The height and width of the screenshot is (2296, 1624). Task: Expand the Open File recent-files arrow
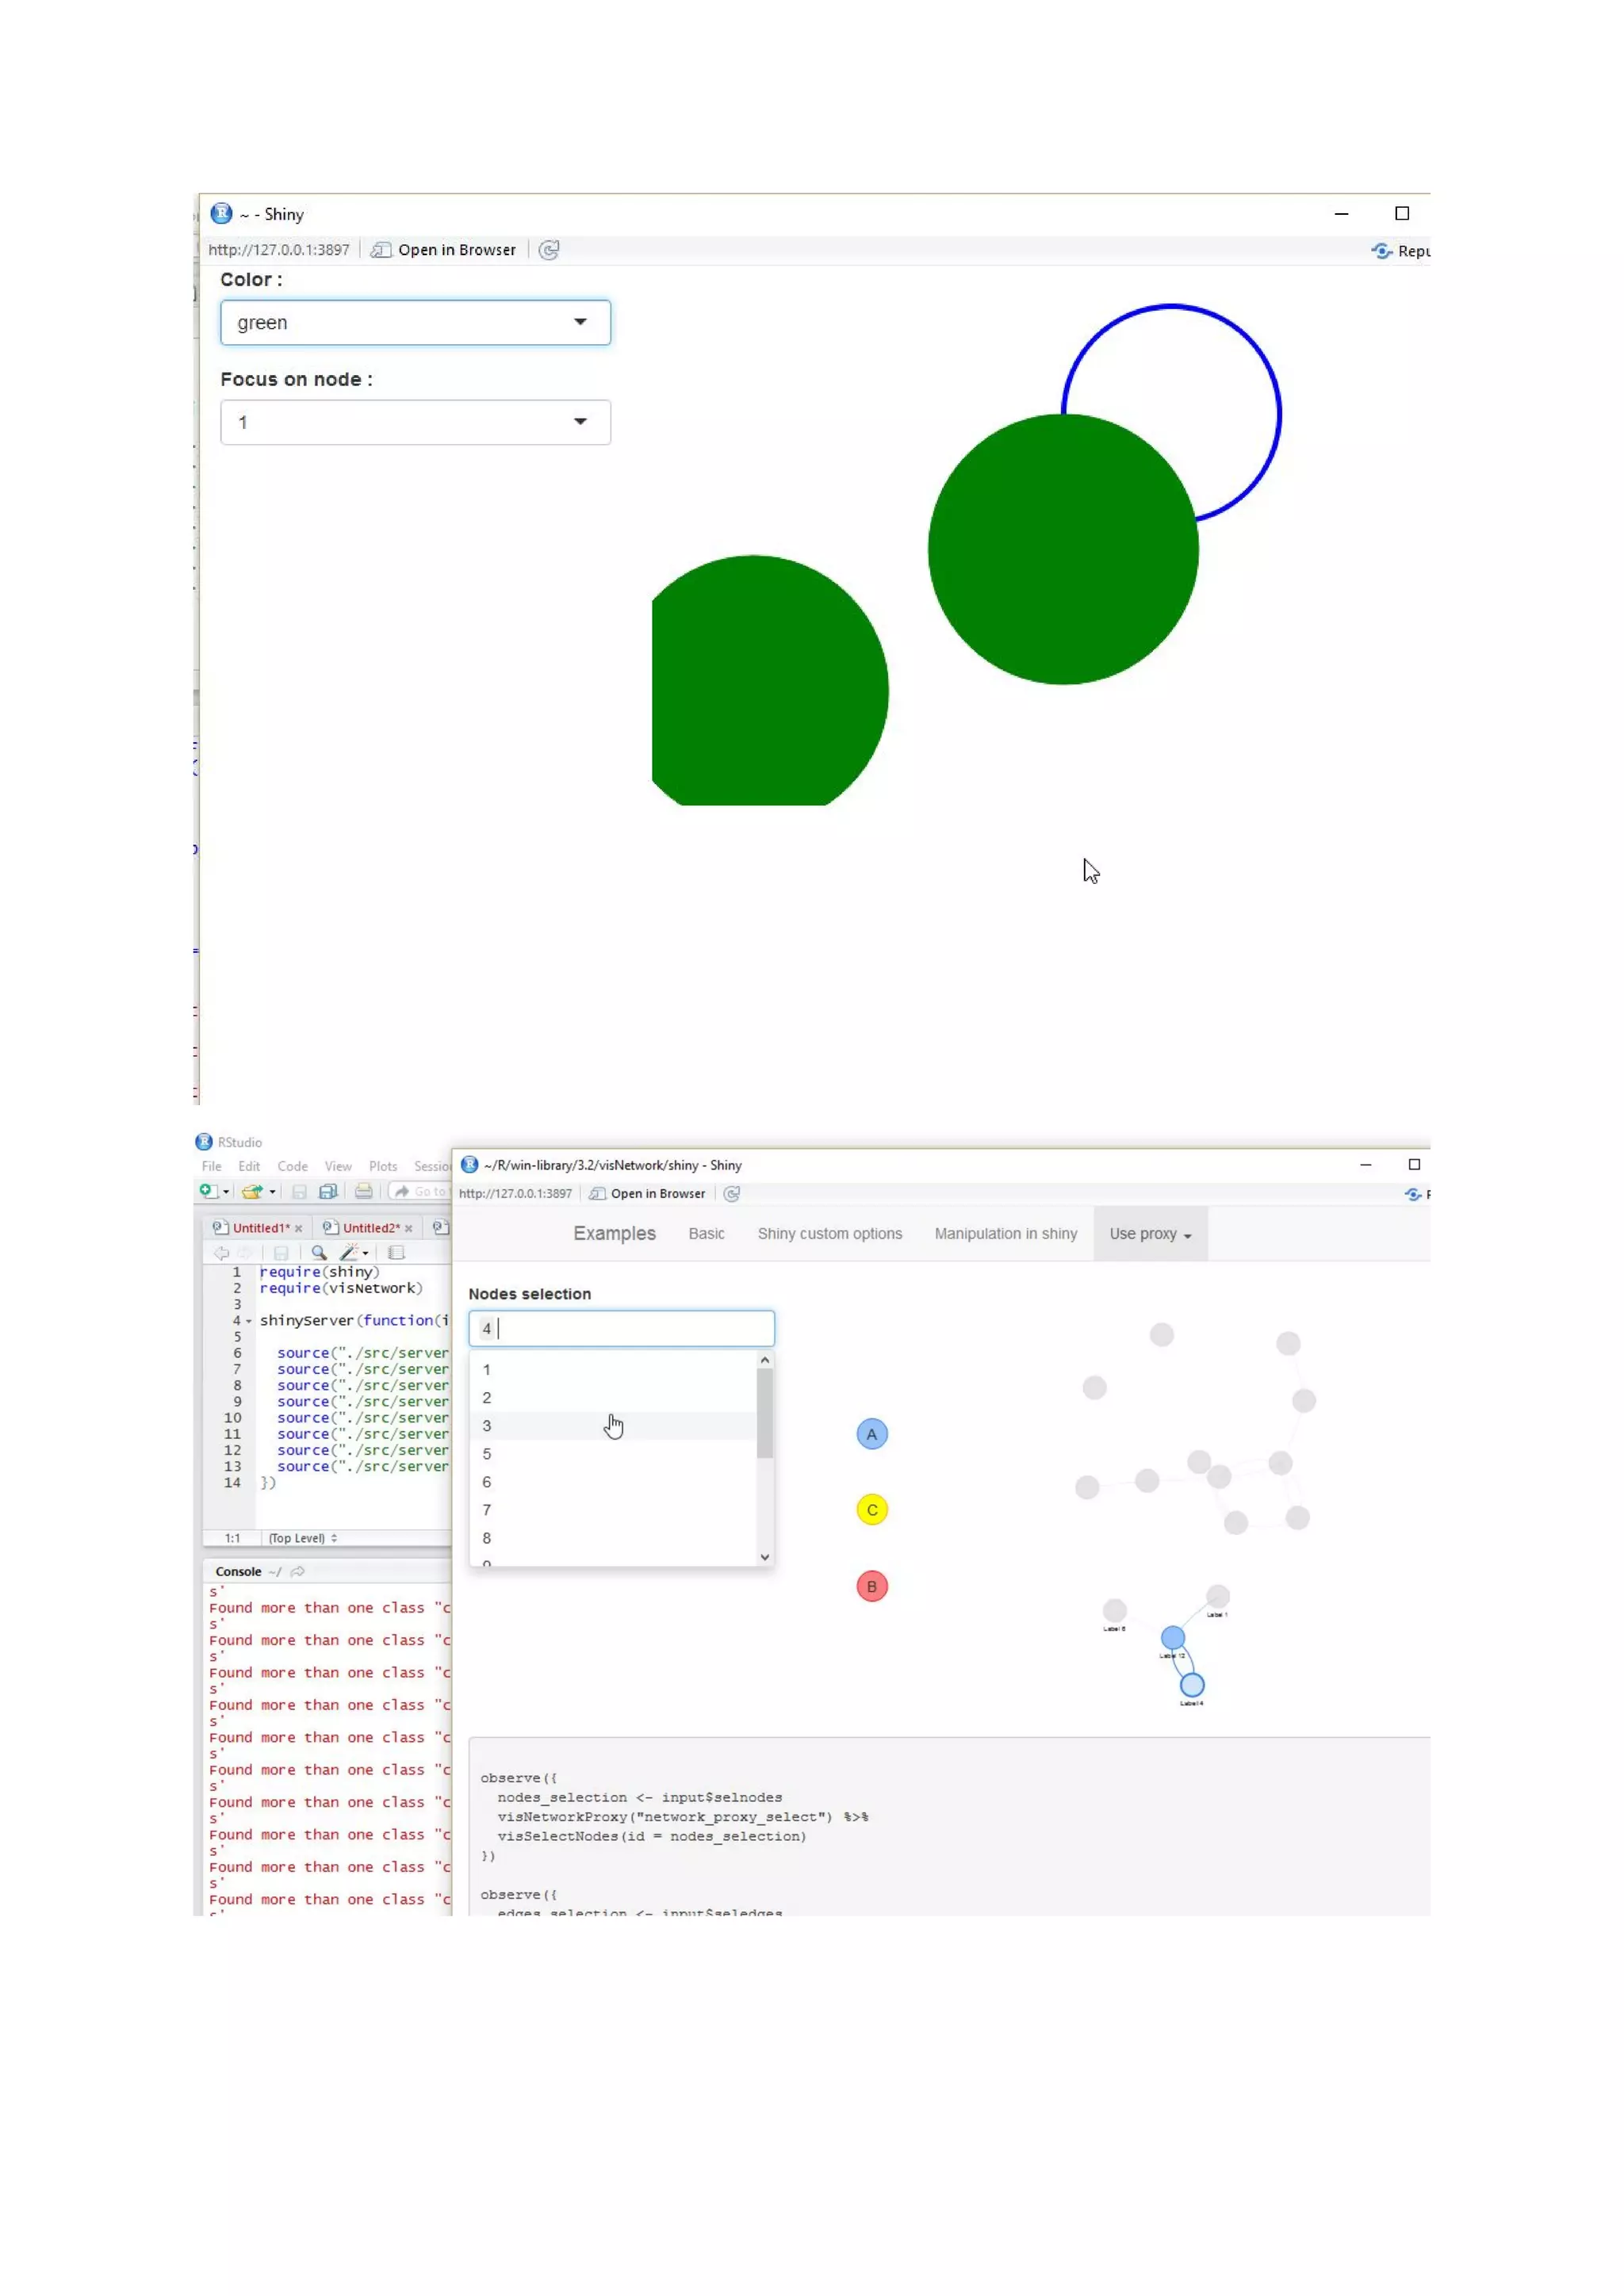(x=272, y=1192)
